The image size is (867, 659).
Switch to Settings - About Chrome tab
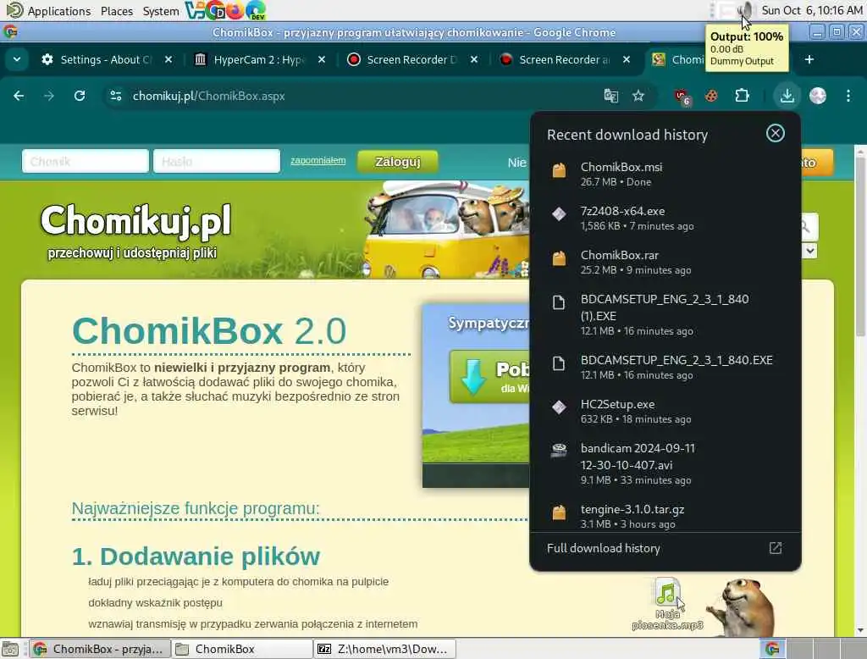[x=108, y=59]
